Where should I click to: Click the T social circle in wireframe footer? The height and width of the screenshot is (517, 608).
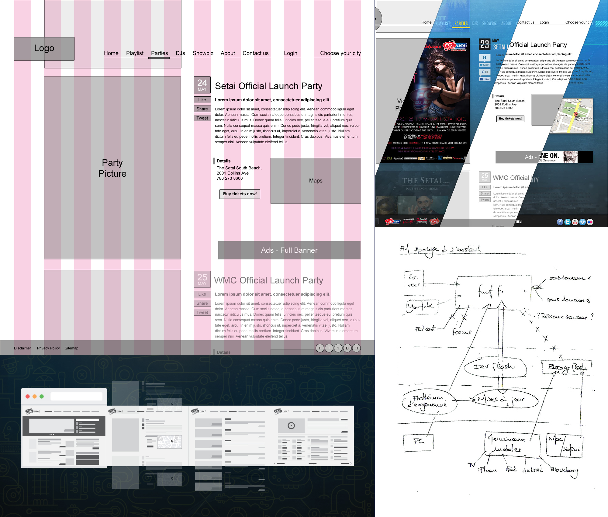pos(329,348)
